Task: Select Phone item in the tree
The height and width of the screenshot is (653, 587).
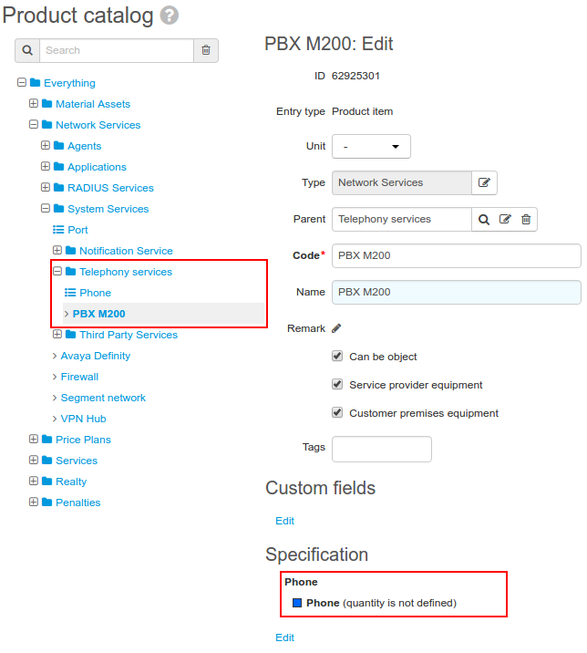Action: click(95, 293)
